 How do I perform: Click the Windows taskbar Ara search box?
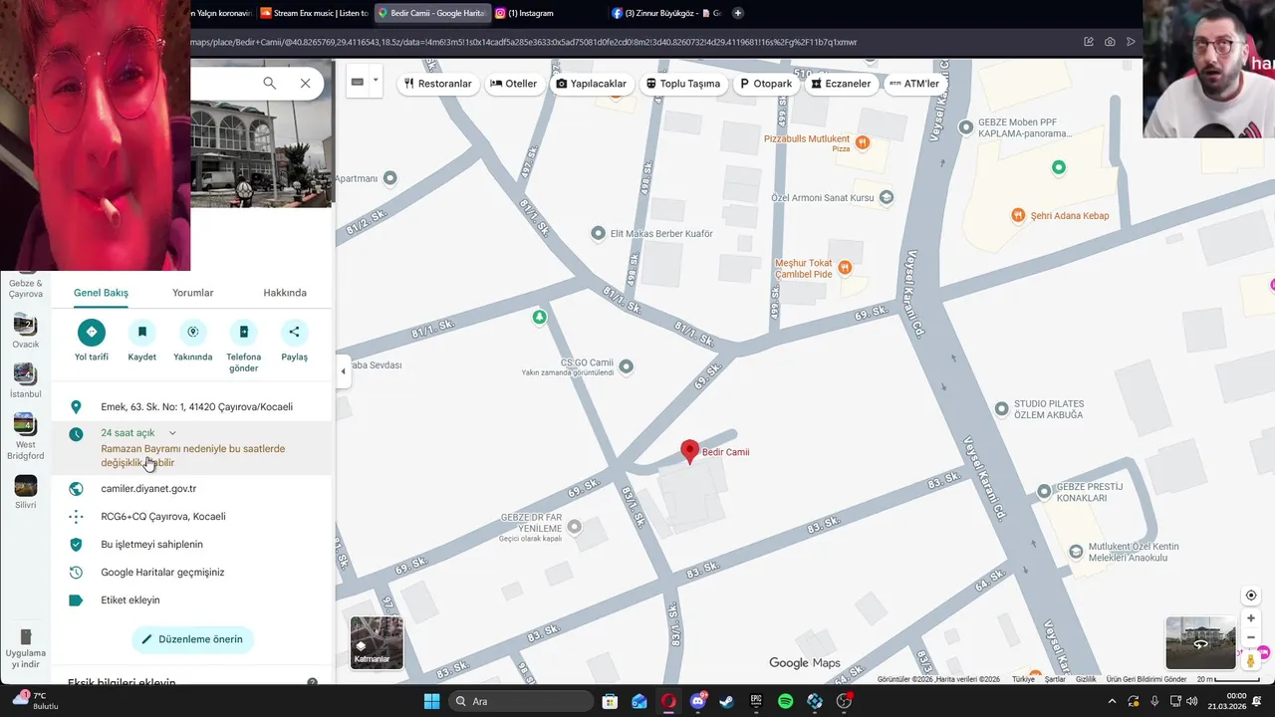pos(521,701)
